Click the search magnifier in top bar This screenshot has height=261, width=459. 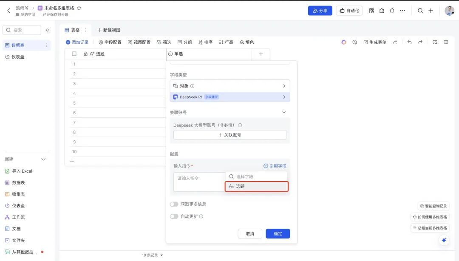click(x=420, y=11)
